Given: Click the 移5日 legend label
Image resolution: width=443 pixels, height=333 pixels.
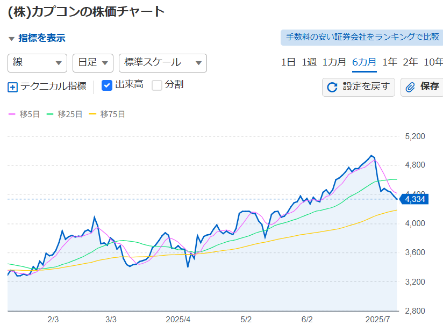Looking at the screenshot, I should (x=30, y=114).
